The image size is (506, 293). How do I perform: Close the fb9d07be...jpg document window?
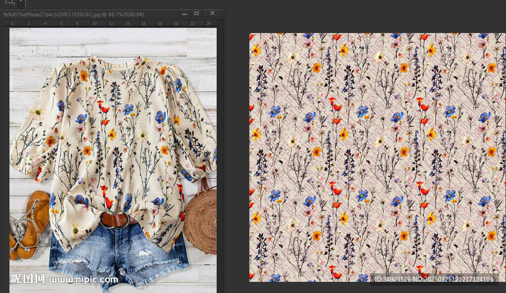tap(212, 13)
